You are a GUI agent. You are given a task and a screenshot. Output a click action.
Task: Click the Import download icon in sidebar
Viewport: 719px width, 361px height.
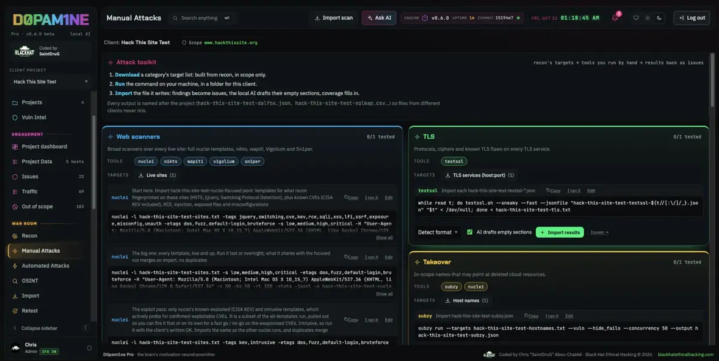click(15, 296)
